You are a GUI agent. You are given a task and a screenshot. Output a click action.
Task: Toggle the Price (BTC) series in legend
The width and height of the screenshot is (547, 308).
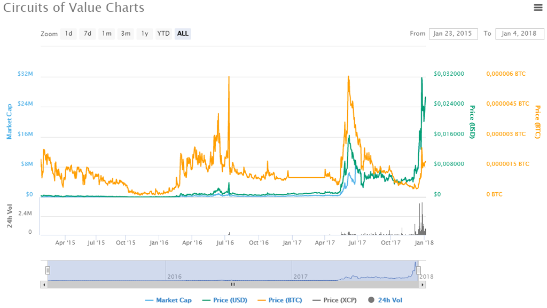(x=280, y=300)
